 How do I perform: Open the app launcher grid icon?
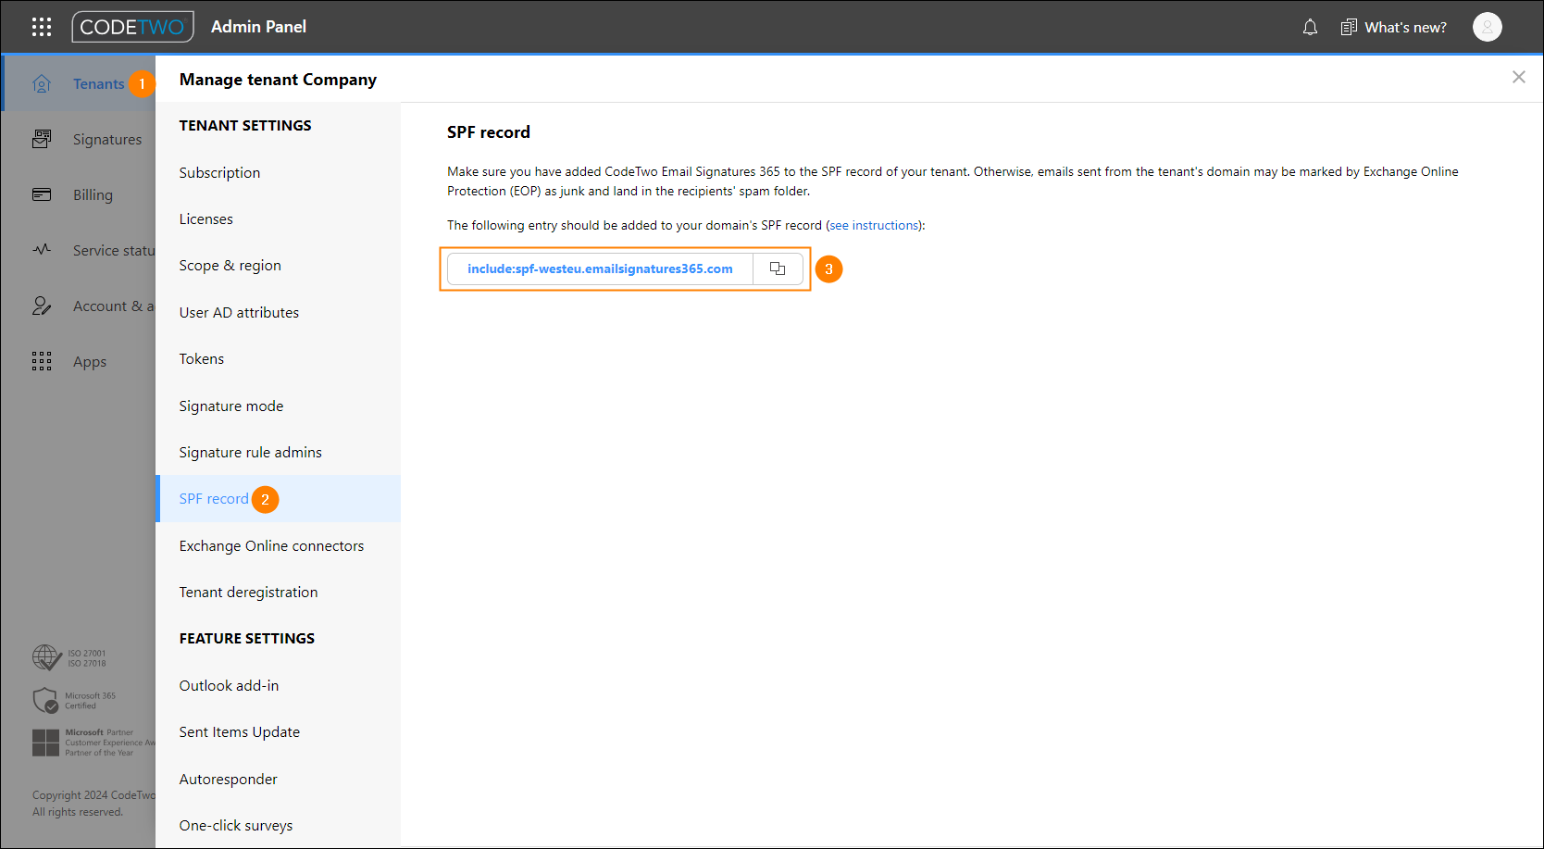pos(42,27)
